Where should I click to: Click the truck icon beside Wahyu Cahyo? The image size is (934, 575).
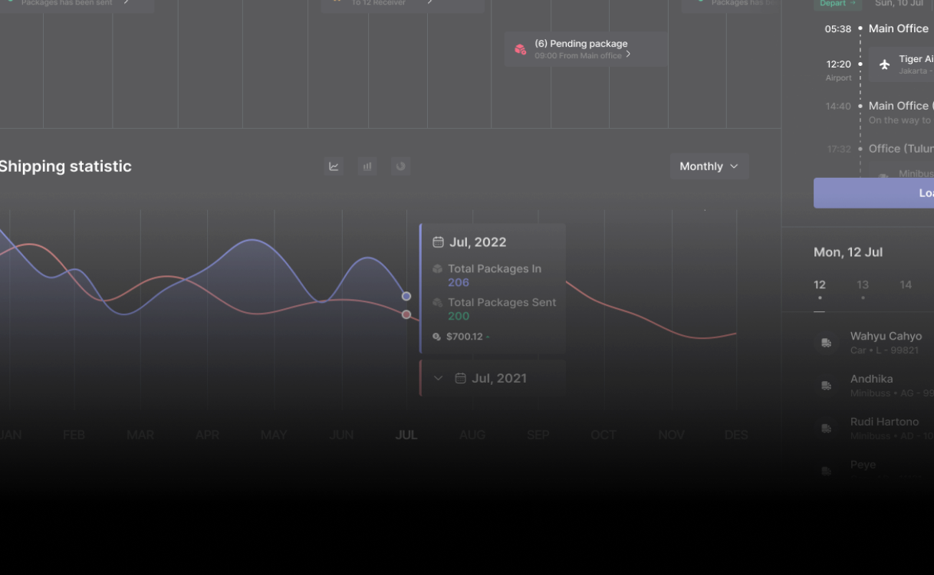click(x=827, y=343)
